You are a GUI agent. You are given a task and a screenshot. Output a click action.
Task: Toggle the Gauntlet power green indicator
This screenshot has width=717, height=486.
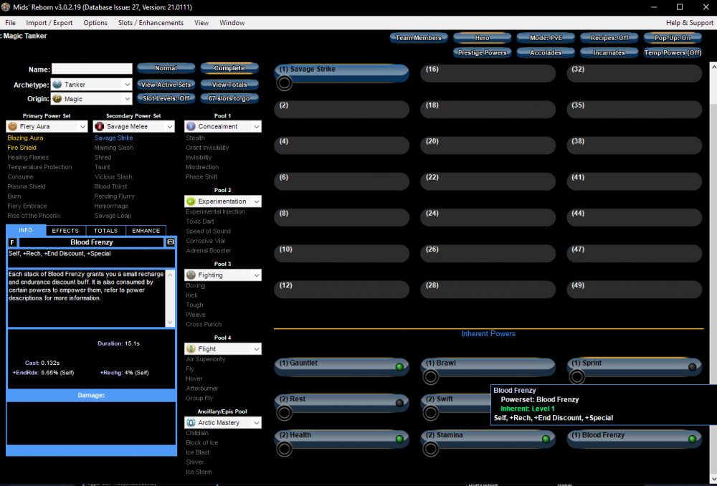[x=399, y=367]
